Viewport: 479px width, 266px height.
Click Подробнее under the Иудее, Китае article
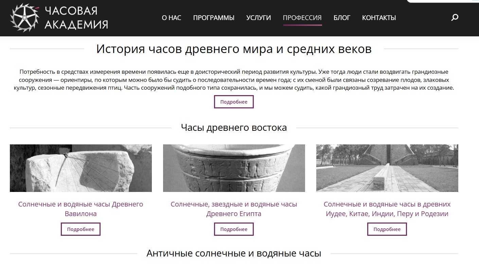[387, 229]
